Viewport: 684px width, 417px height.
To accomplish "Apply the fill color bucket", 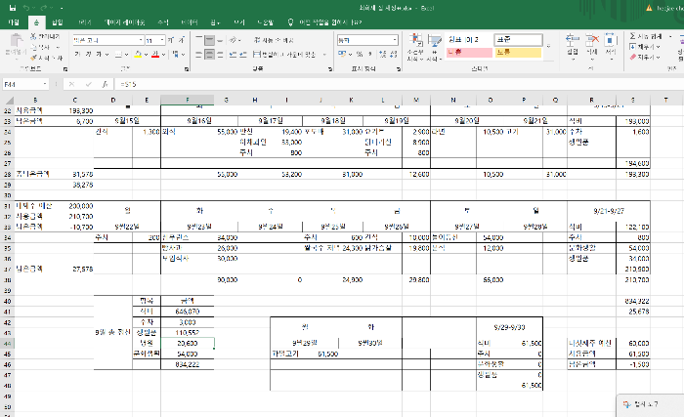I will coord(138,55).
